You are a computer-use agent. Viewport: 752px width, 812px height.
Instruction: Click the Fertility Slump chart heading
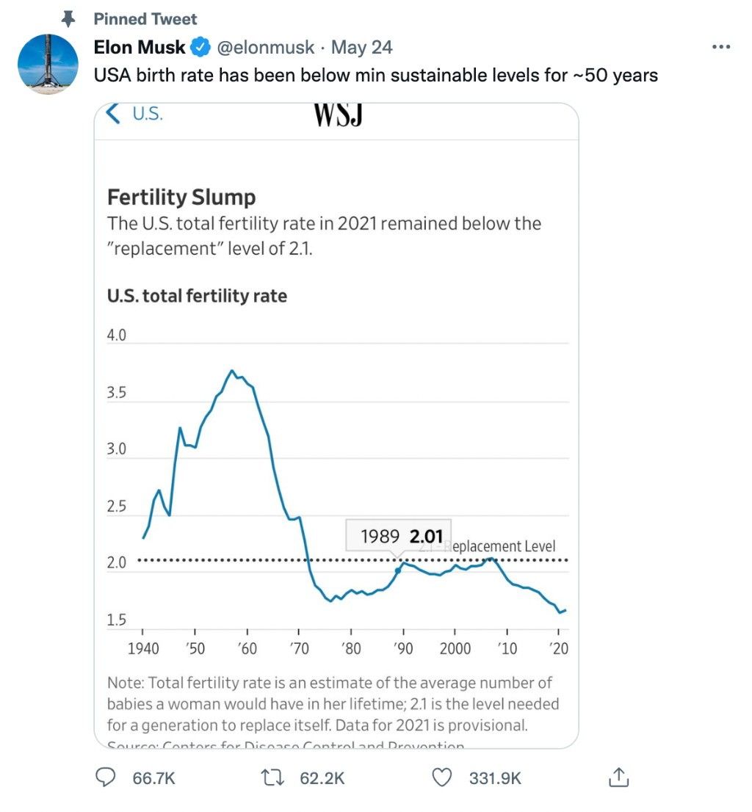(x=181, y=197)
